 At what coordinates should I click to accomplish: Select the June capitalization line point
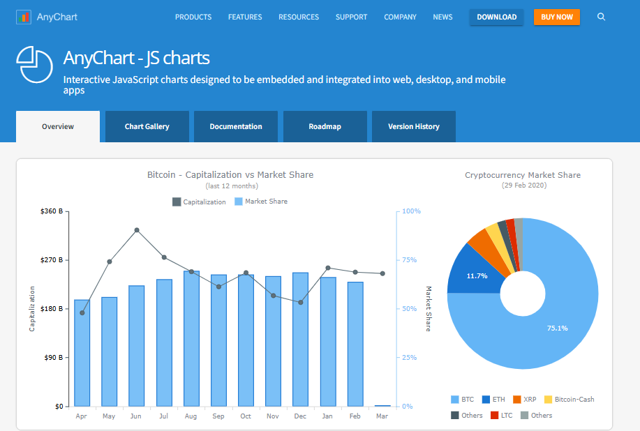[137, 230]
